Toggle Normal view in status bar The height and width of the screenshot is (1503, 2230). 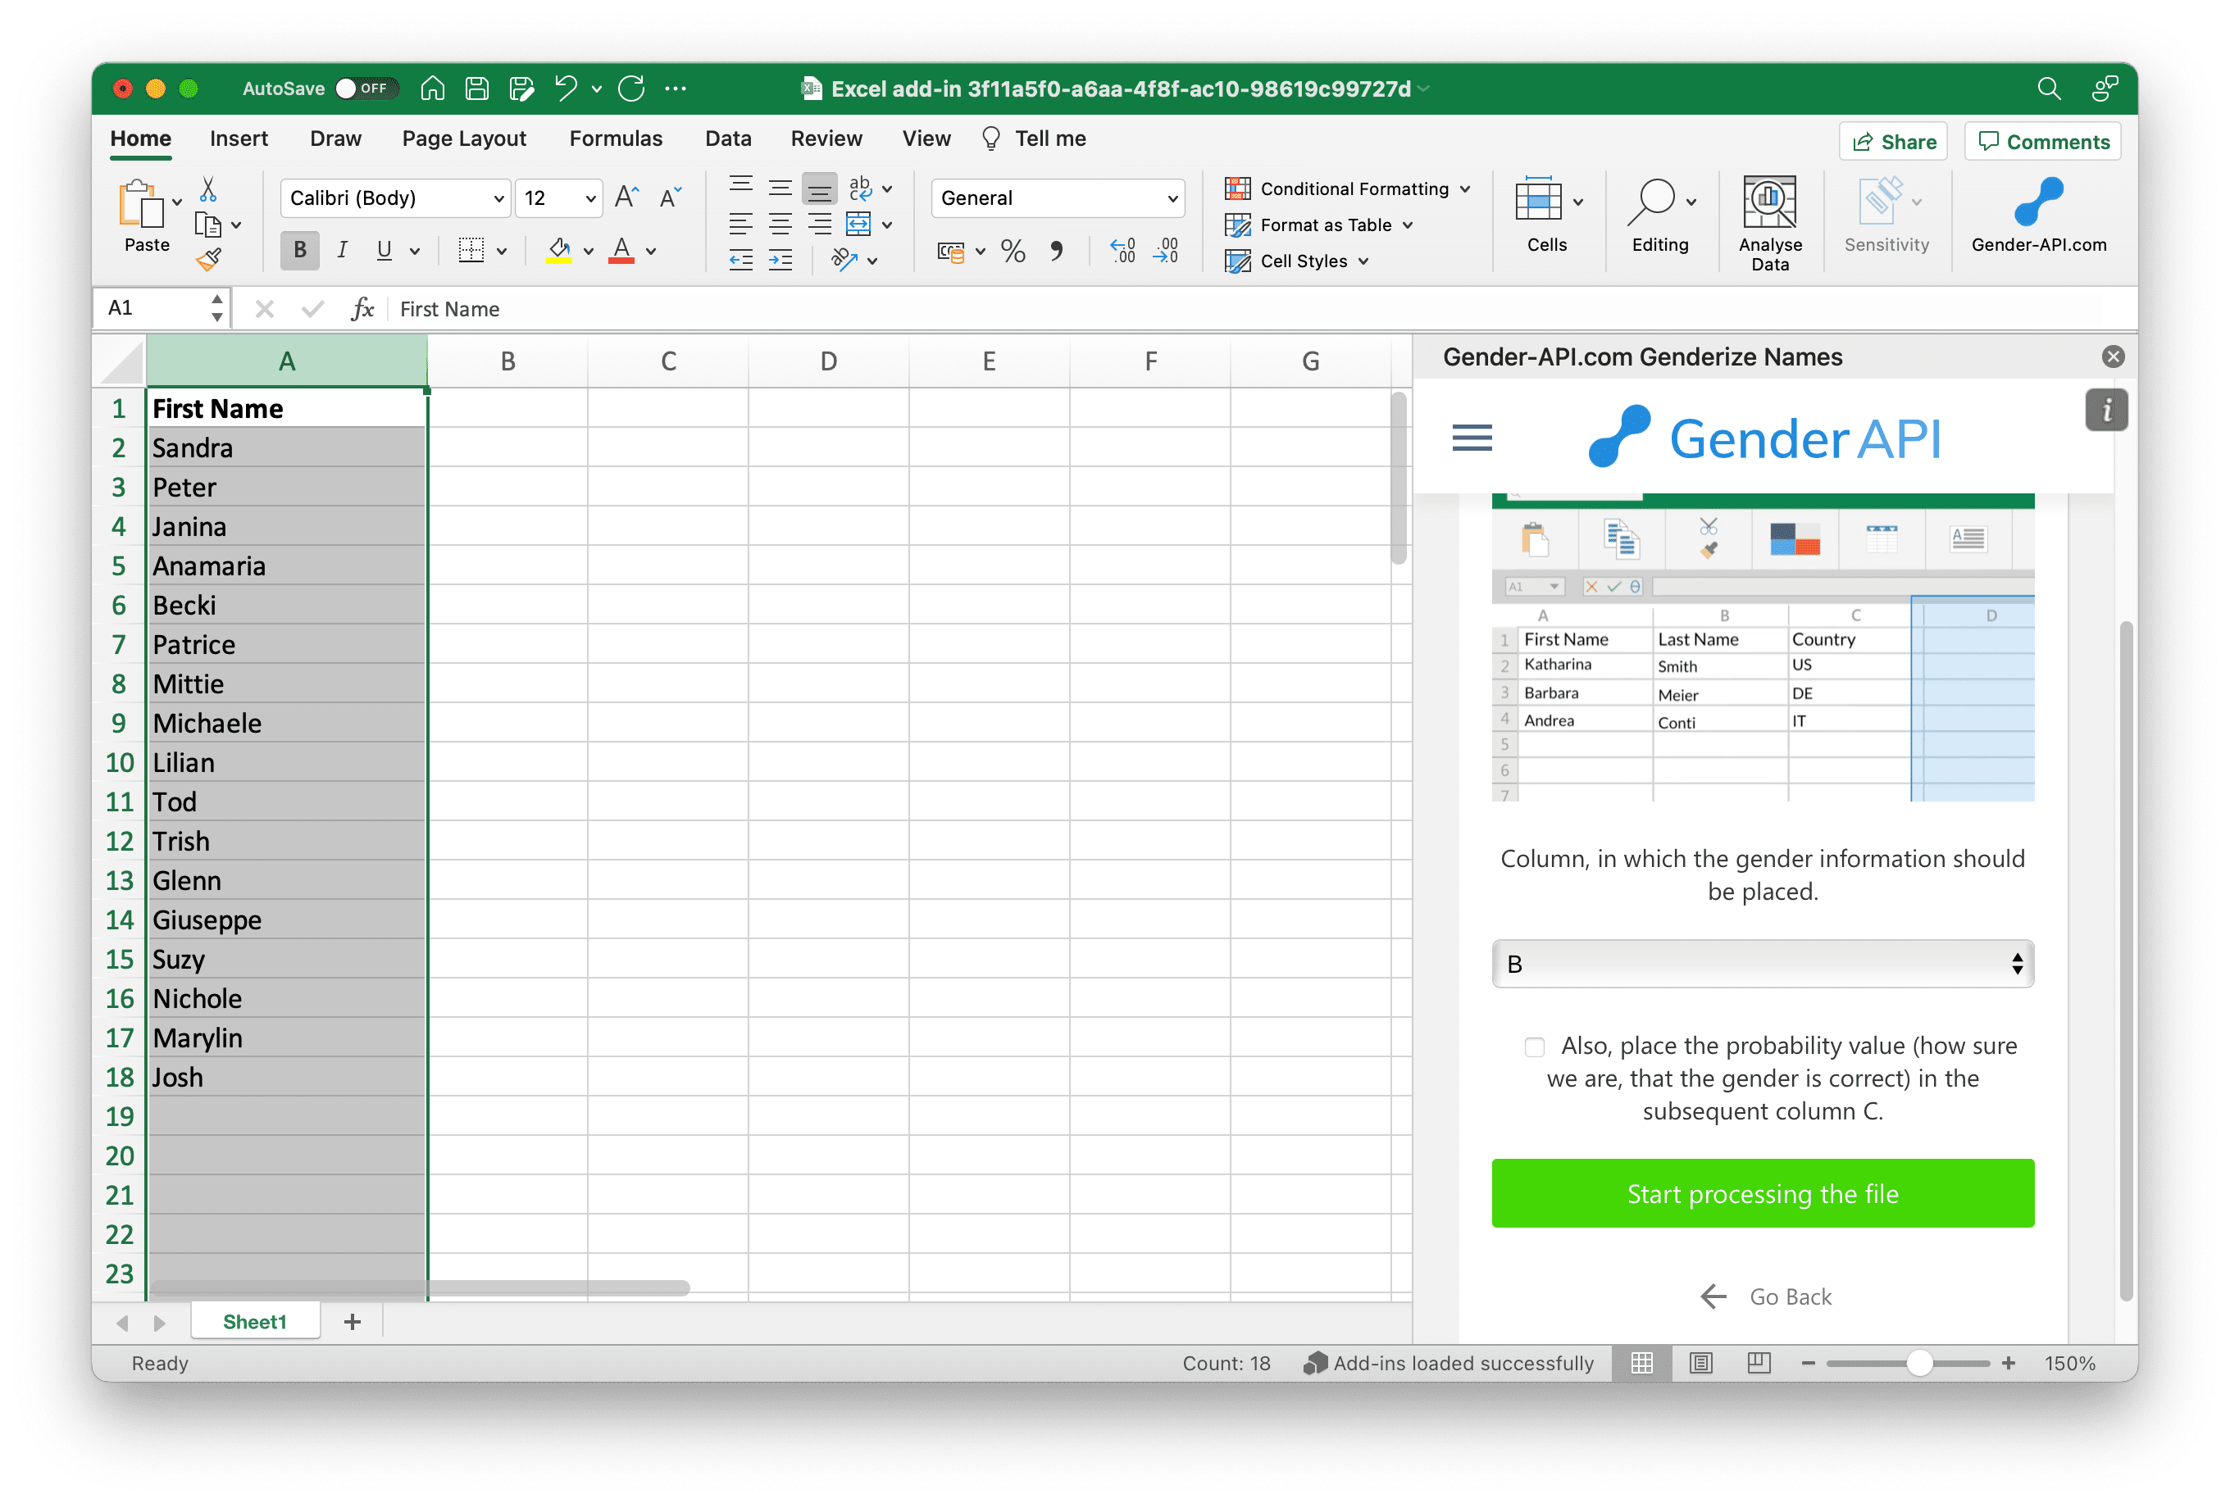click(1641, 1362)
